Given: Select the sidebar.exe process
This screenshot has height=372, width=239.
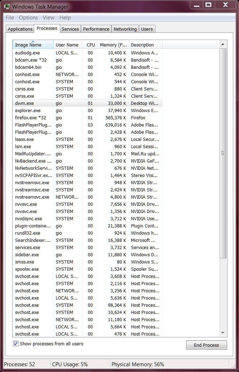Looking at the screenshot, I should click(x=87, y=254).
